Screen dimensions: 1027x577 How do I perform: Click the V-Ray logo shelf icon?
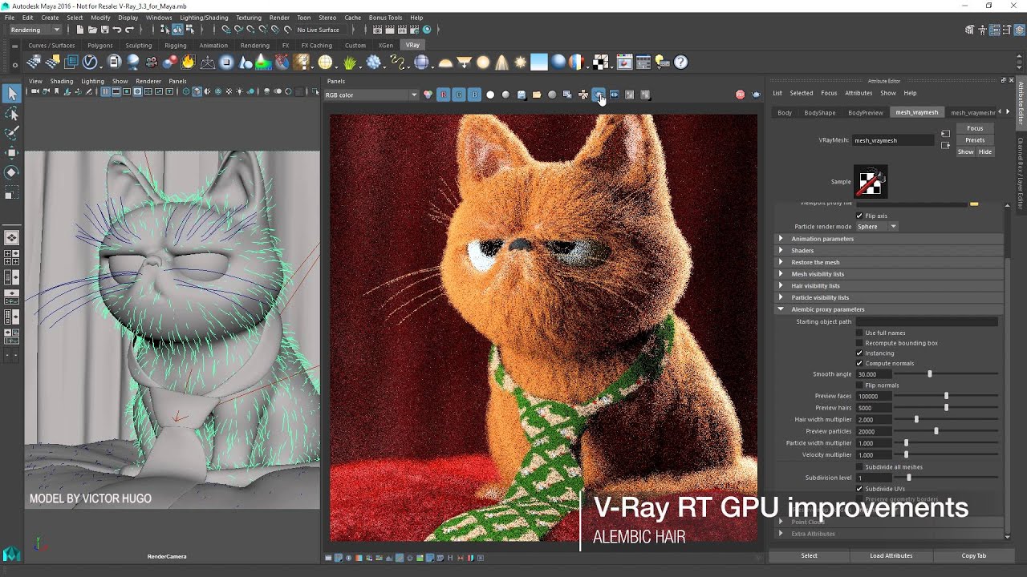click(x=90, y=62)
